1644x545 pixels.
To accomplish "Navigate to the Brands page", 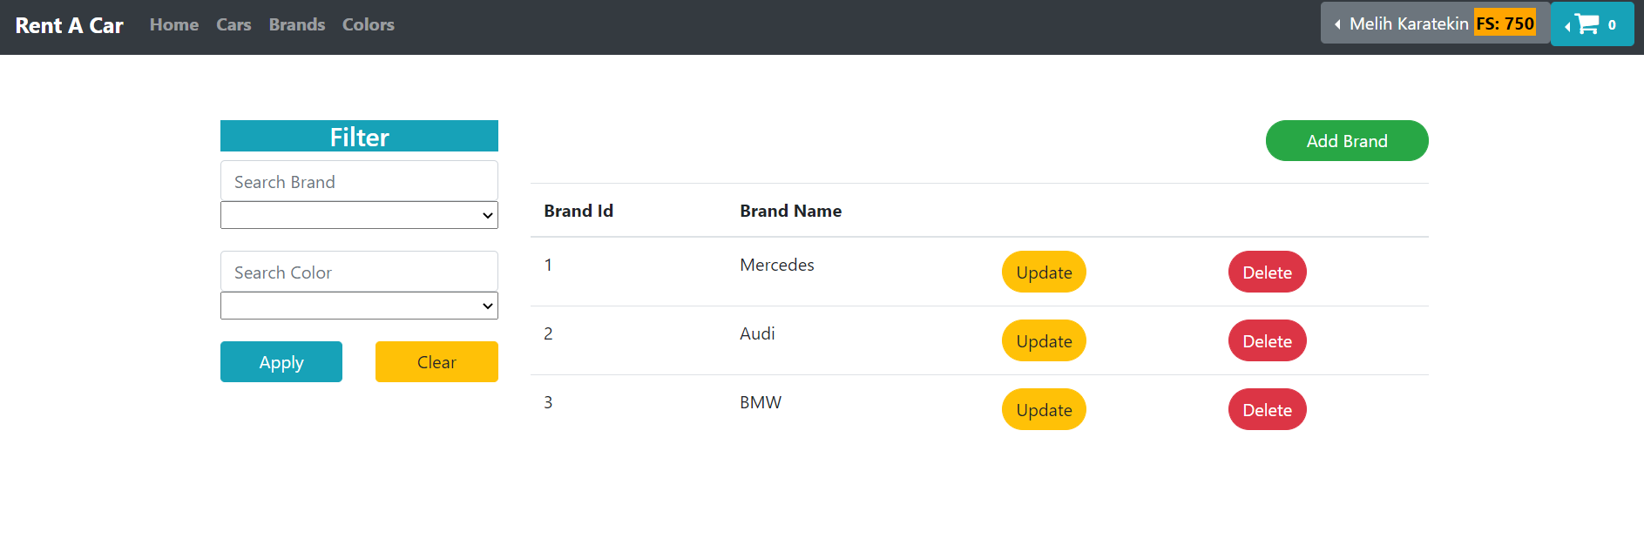I will 296,25.
